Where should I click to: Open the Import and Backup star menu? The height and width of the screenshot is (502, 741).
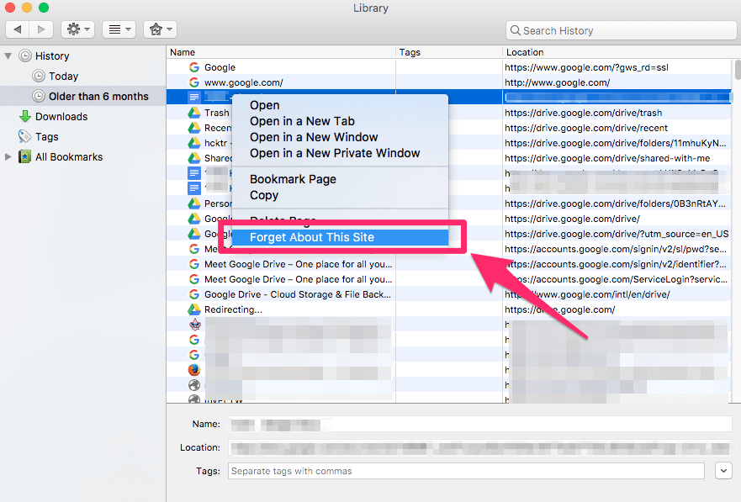point(159,29)
